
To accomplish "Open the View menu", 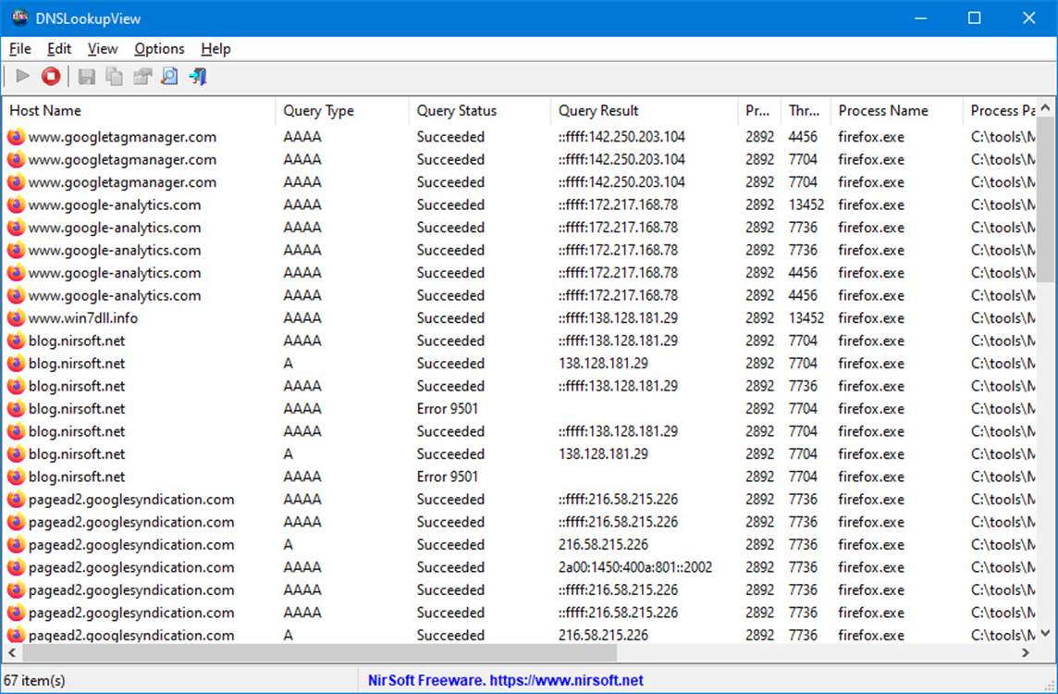I will click(103, 49).
